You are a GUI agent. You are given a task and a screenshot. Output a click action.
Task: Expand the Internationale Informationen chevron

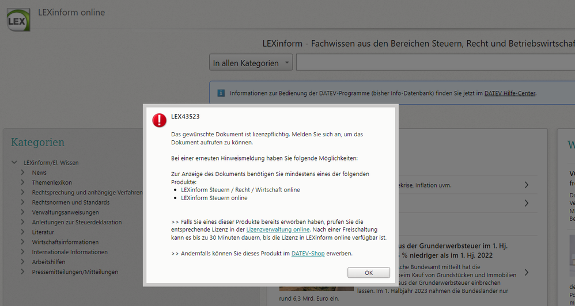[22, 252]
